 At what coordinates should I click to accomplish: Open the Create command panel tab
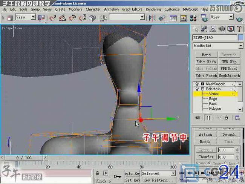click(196, 29)
